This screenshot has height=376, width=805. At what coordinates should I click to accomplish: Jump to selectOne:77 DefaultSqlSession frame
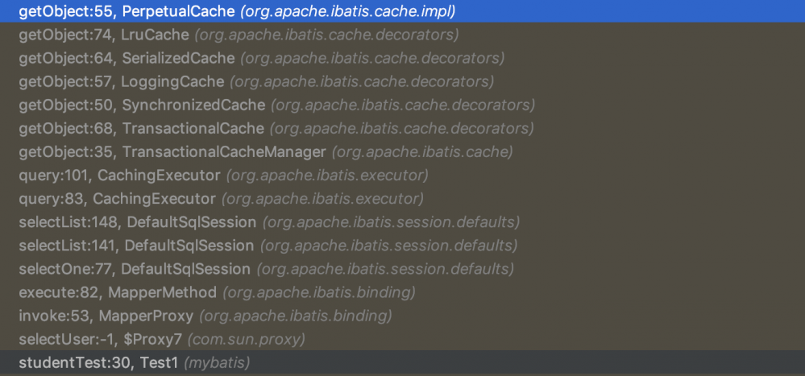click(x=135, y=269)
